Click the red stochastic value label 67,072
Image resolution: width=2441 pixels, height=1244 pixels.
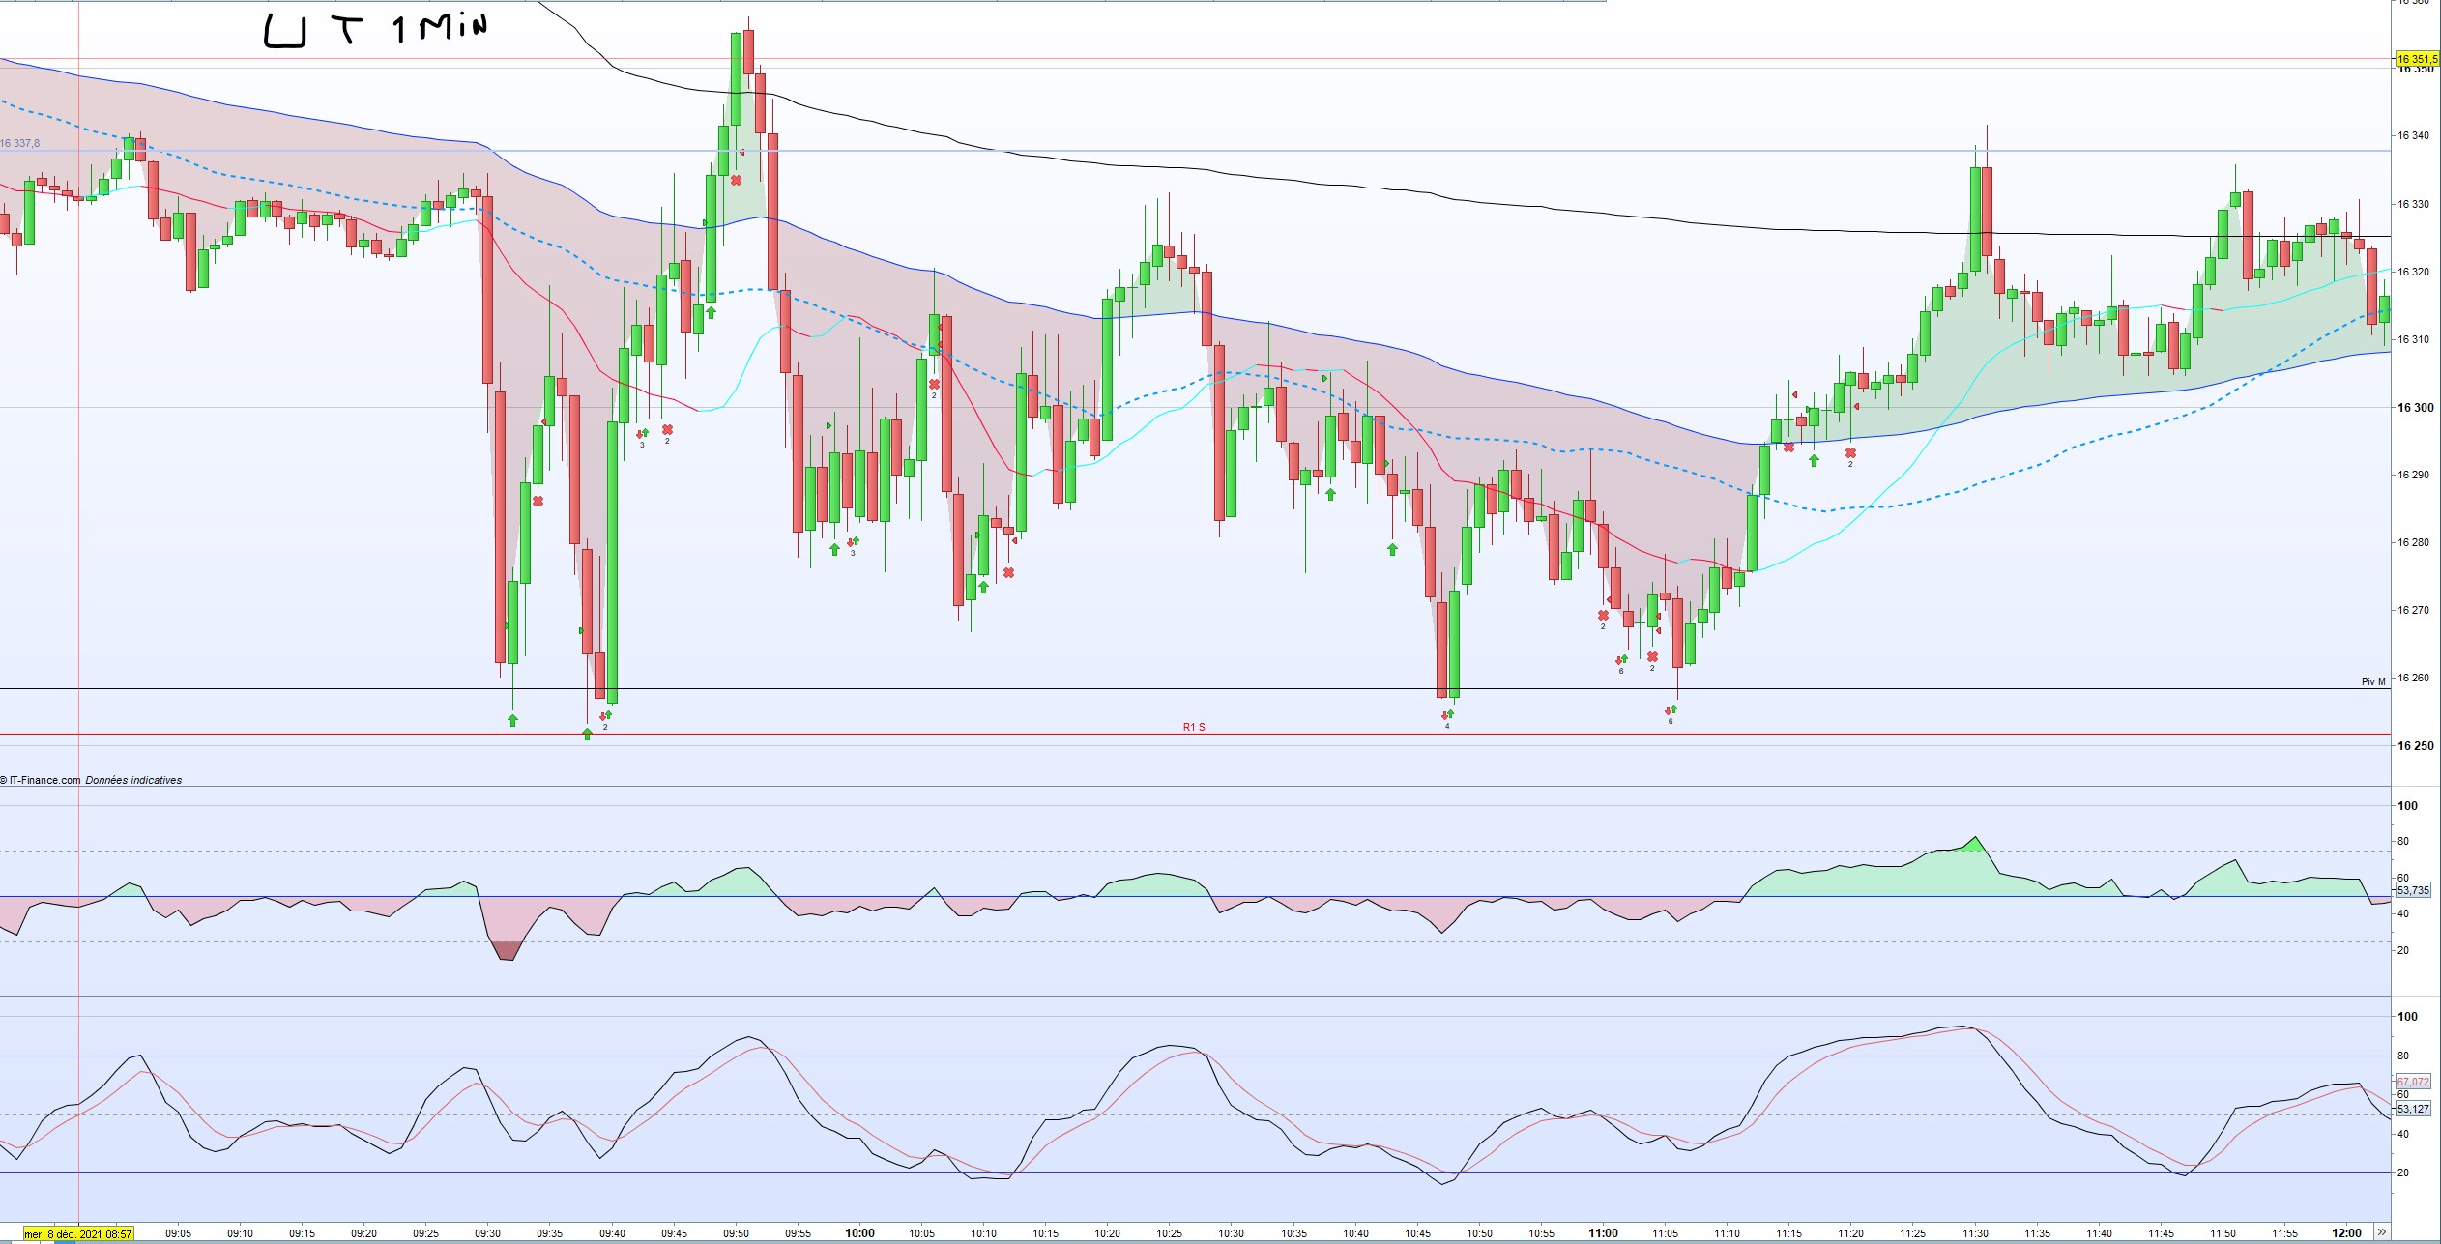(x=2413, y=1082)
